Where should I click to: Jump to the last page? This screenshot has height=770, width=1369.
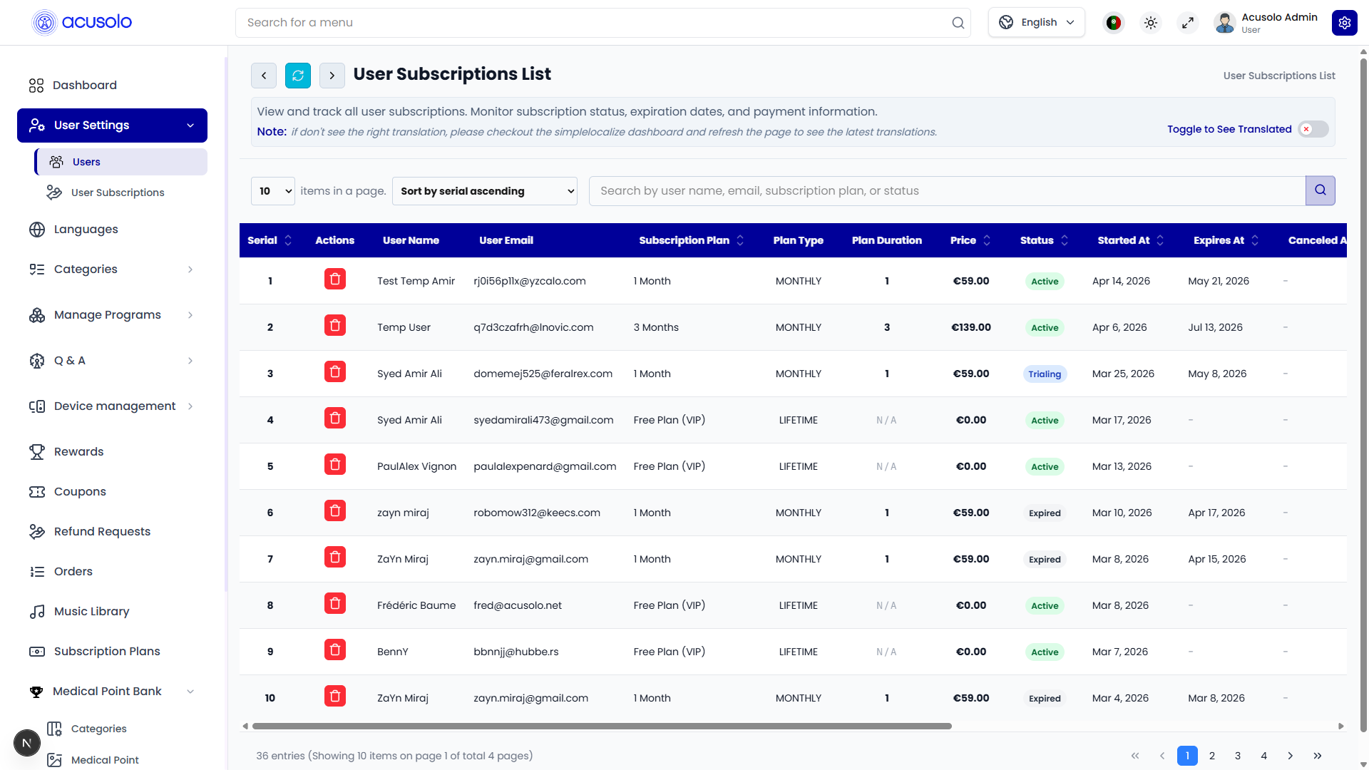pos(1318,756)
